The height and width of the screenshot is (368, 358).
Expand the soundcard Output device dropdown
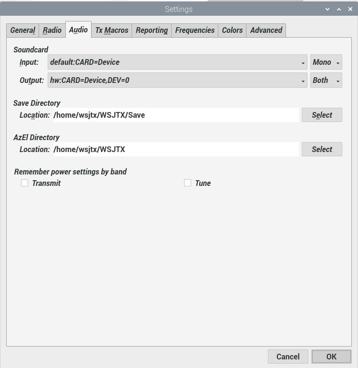177,81
